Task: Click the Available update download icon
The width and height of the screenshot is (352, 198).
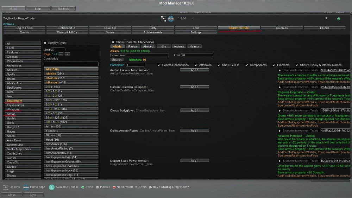Action: click(x=51, y=187)
